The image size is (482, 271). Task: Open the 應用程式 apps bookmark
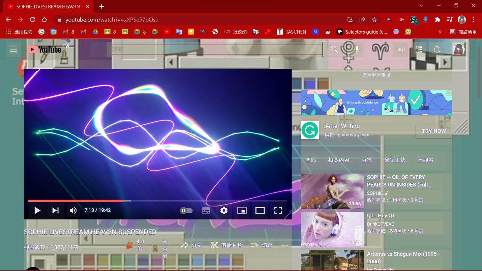[x=19, y=32]
